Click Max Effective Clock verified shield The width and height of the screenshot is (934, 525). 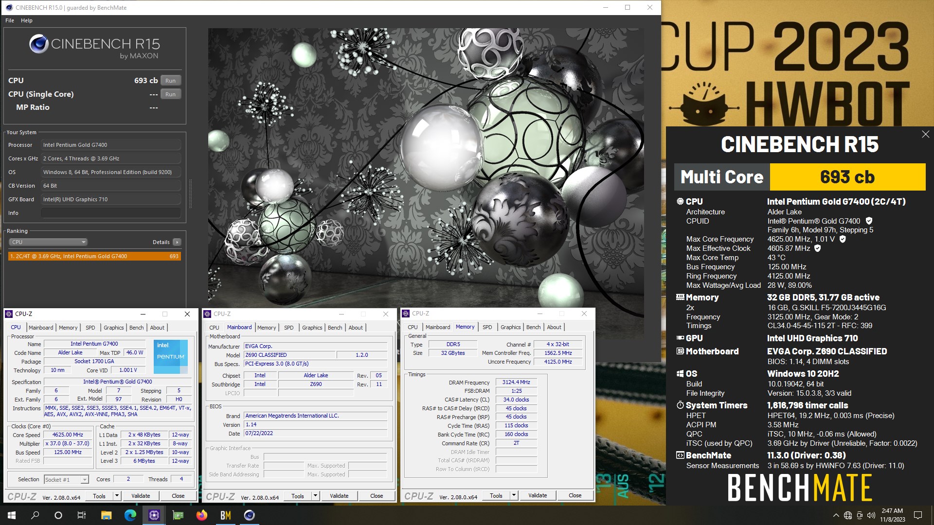click(x=818, y=248)
